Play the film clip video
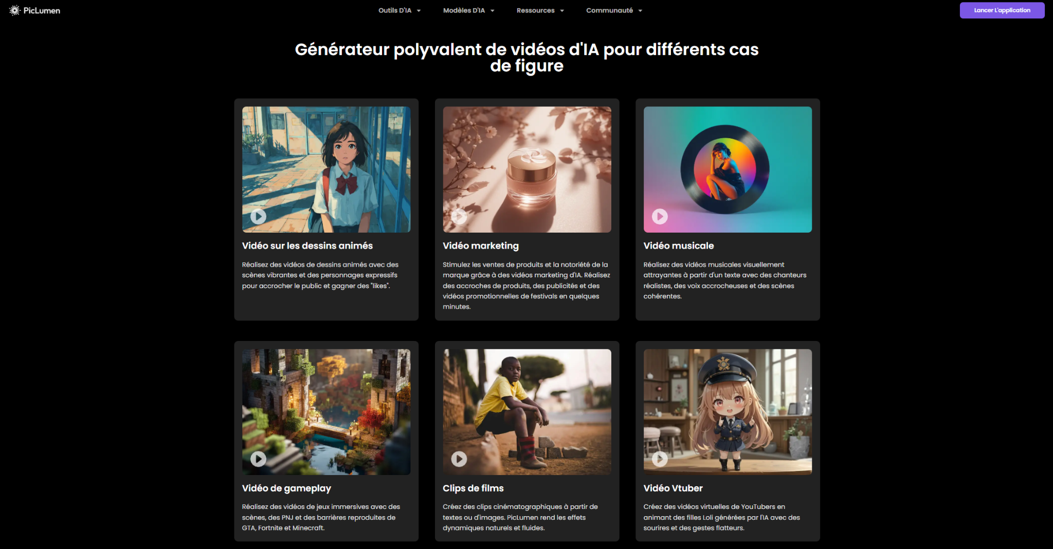The height and width of the screenshot is (549, 1053). click(459, 459)
